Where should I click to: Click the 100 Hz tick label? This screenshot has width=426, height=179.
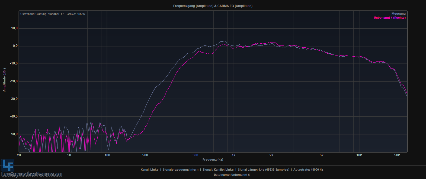107,155
